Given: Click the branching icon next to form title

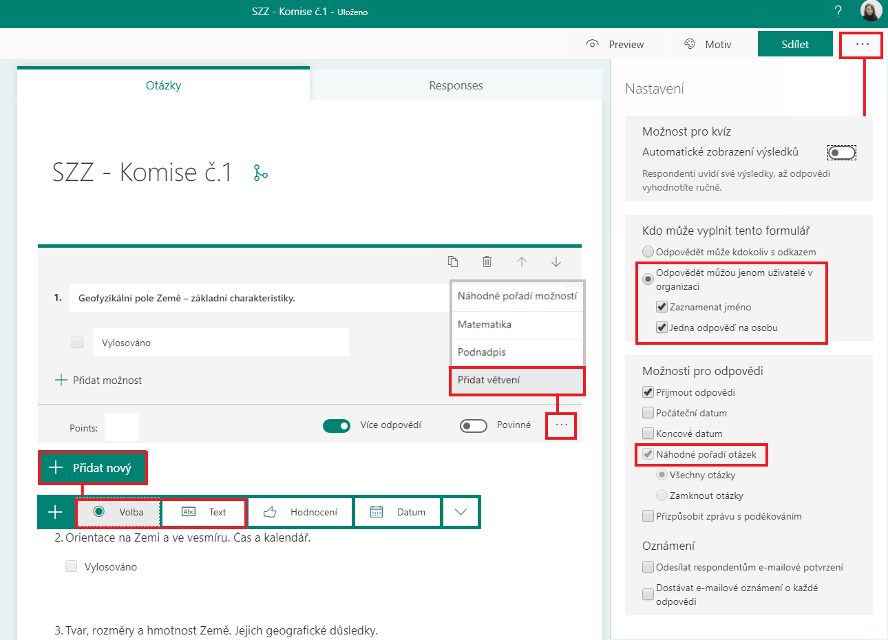Looking at the screenshot, I should pyautogui.click(x=260, y=173).
